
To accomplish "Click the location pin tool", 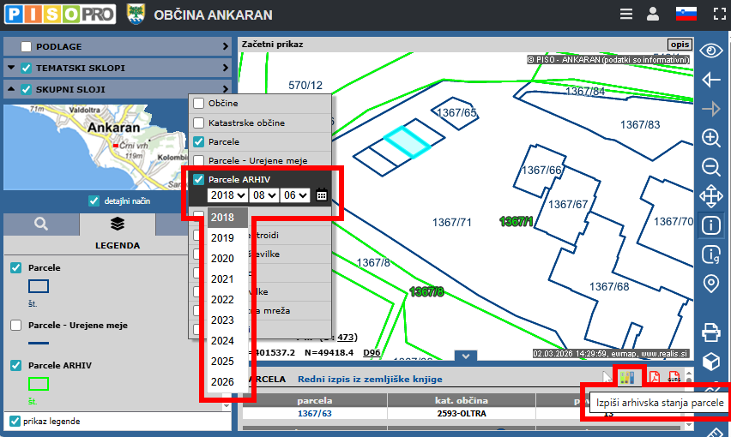I will 710,284.
